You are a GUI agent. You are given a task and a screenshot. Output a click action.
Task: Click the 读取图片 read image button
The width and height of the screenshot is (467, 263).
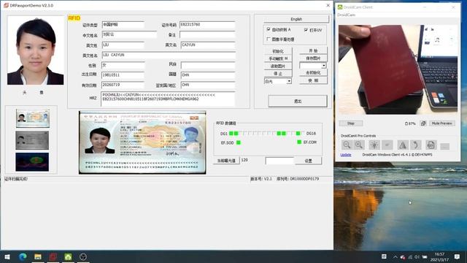(278, 66)
